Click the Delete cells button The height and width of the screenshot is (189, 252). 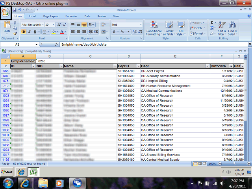click(x=198, y=28)
